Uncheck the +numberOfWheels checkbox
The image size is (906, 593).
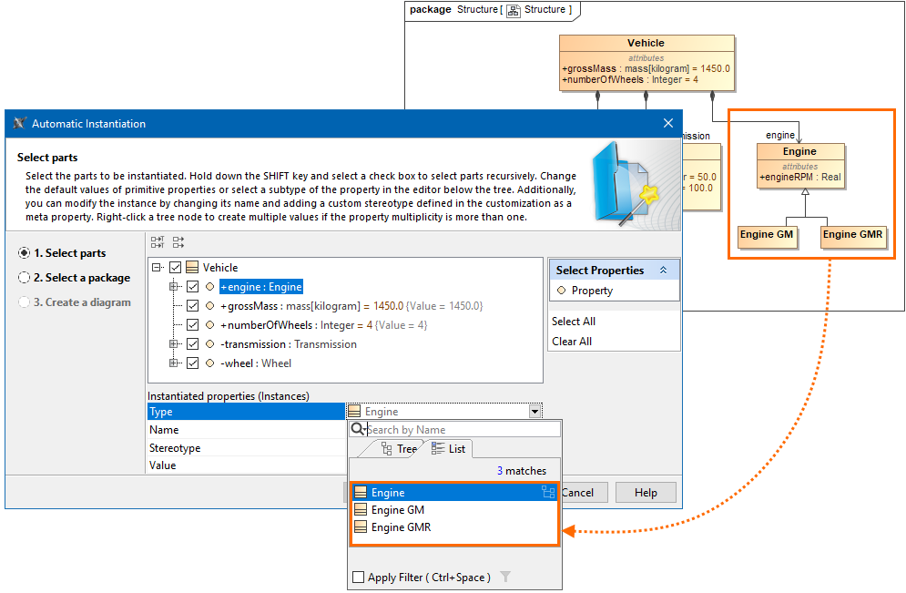[x=192, y=325]
